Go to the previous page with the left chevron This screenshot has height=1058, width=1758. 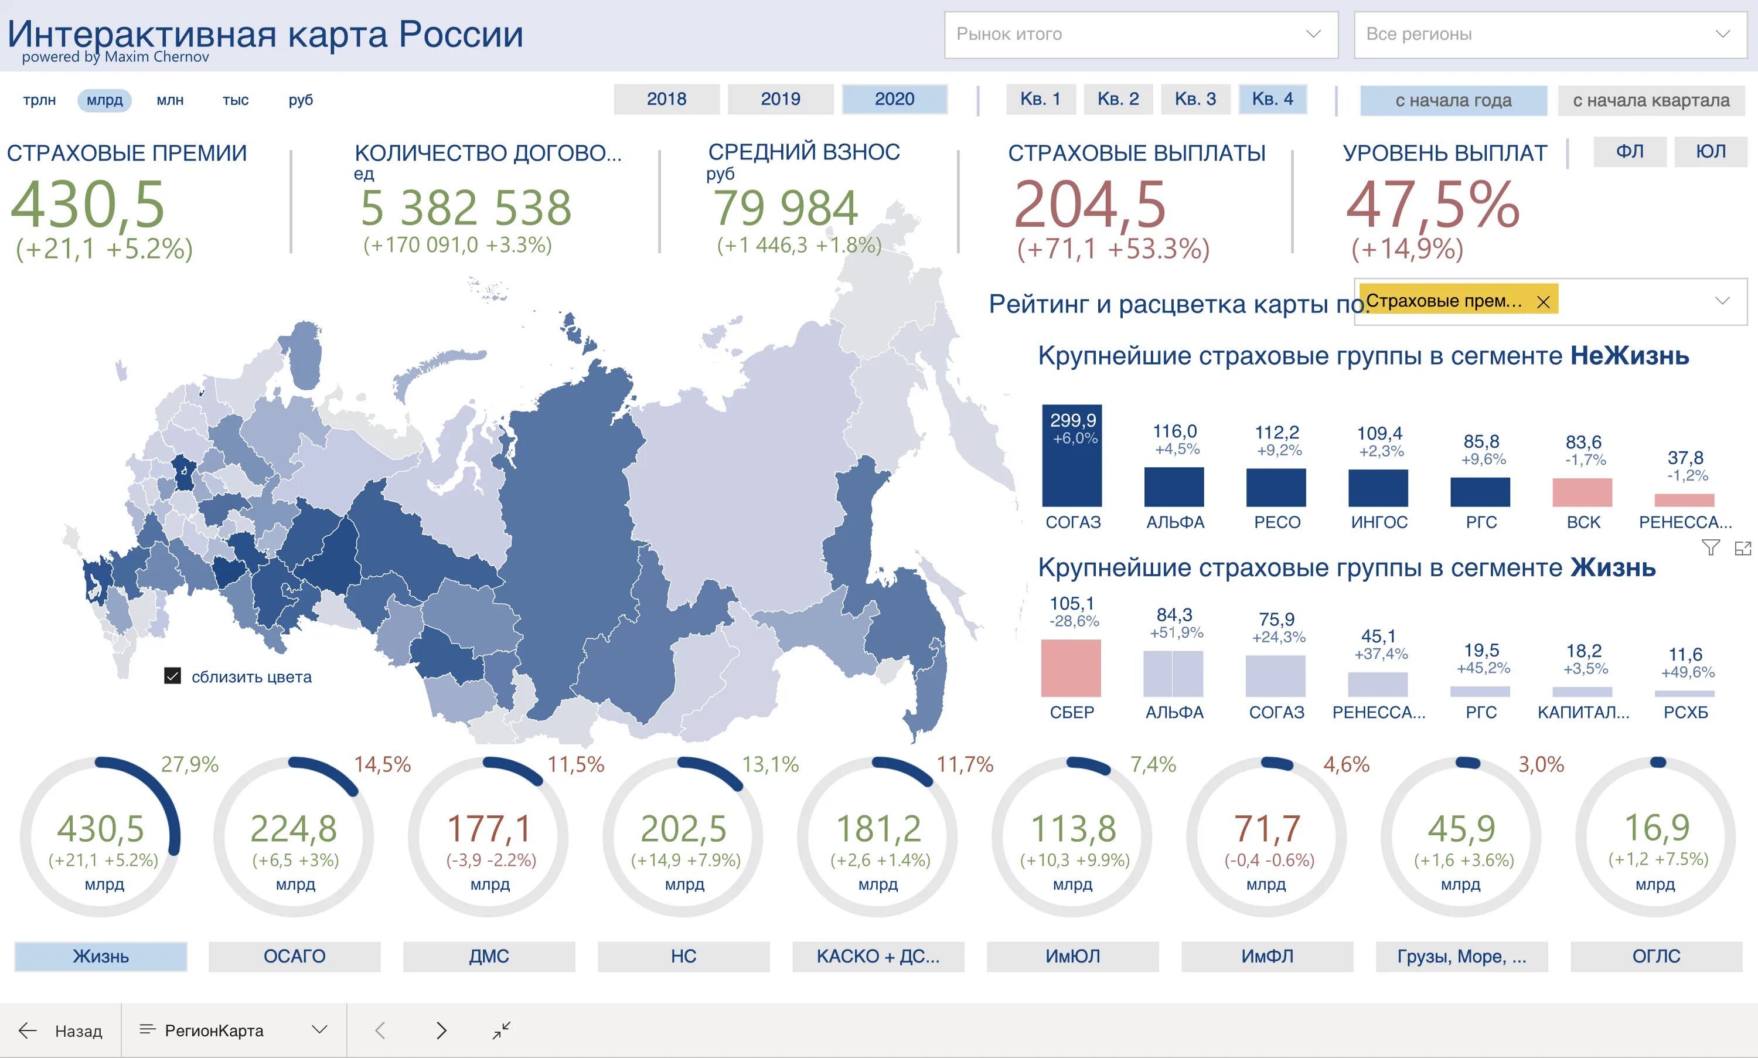(x=380, y=1030)
